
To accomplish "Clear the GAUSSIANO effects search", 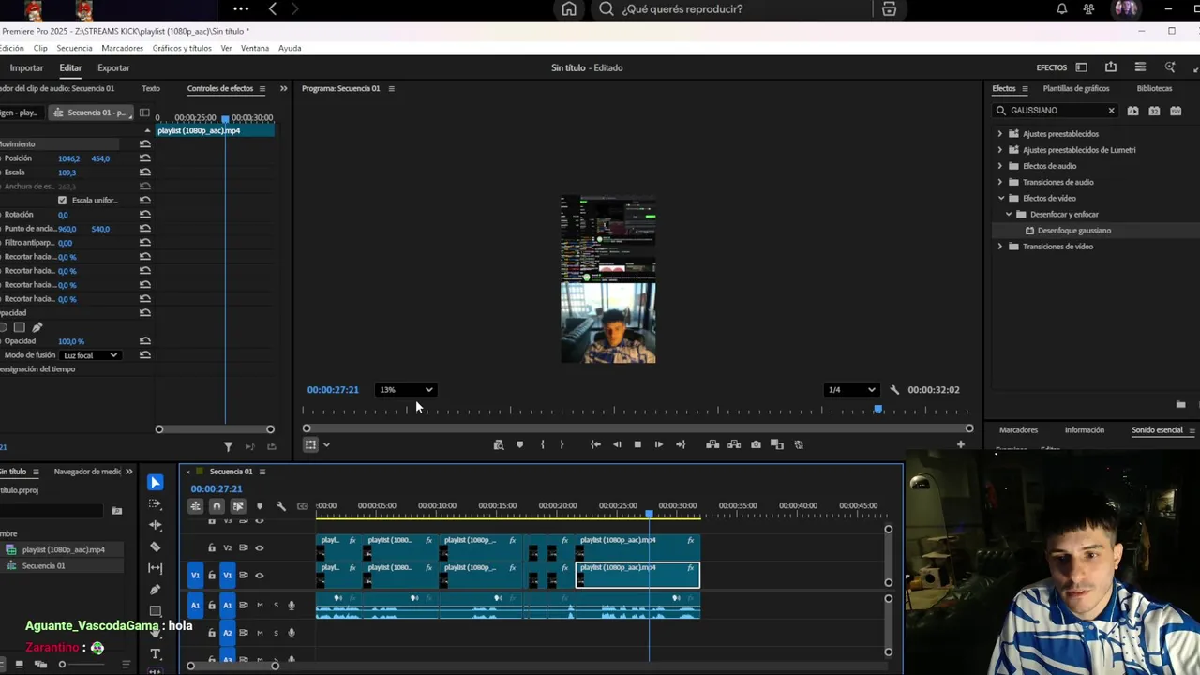I will pos(1111,111).
